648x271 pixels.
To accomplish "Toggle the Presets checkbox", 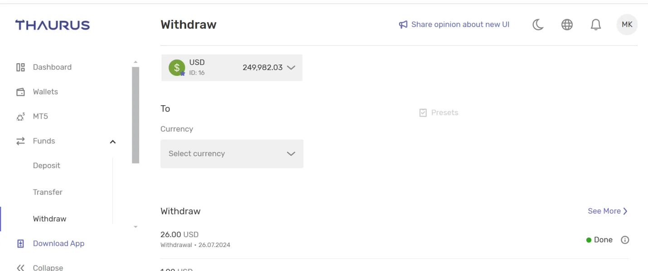I will (x=423, y=113).
